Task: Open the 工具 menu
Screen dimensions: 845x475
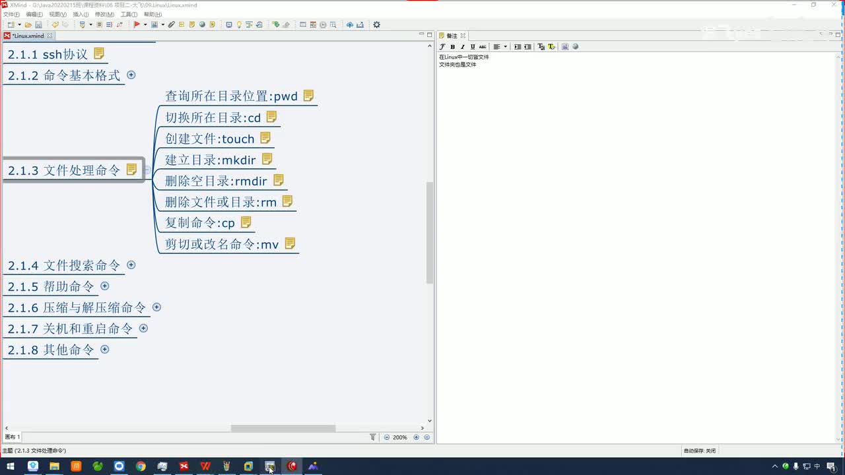Action: (x=129, y=14)
